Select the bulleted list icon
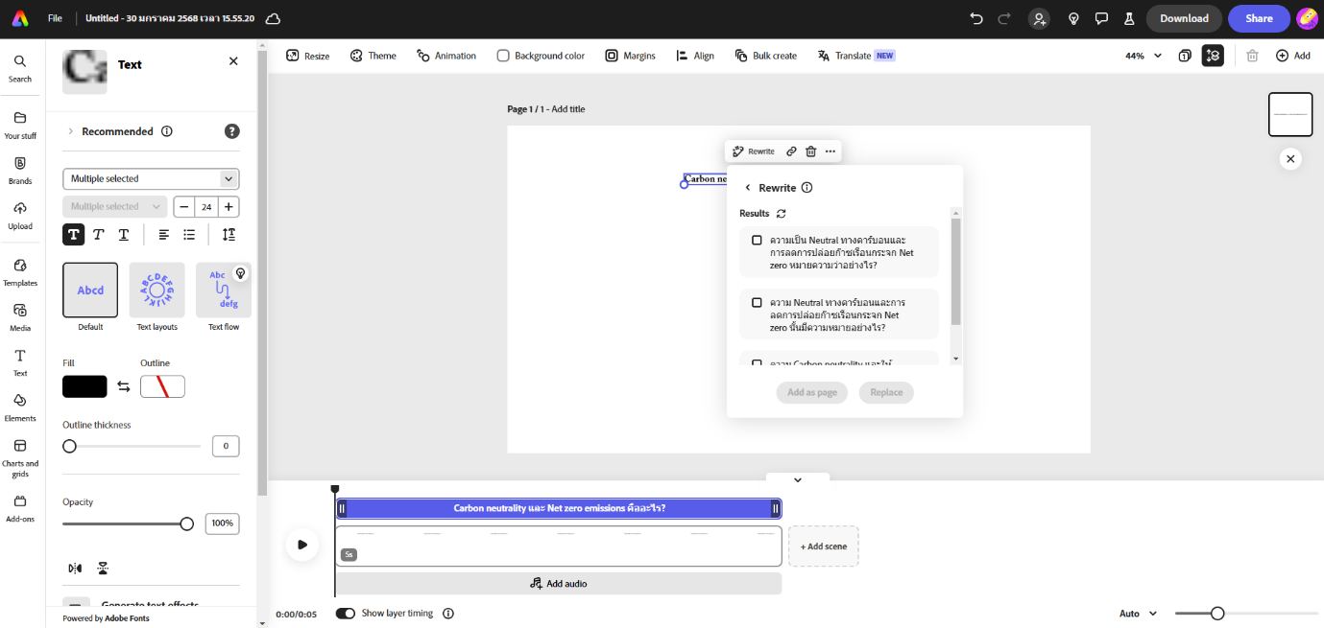The image size is (1324, 628). (x=189, y=235)
